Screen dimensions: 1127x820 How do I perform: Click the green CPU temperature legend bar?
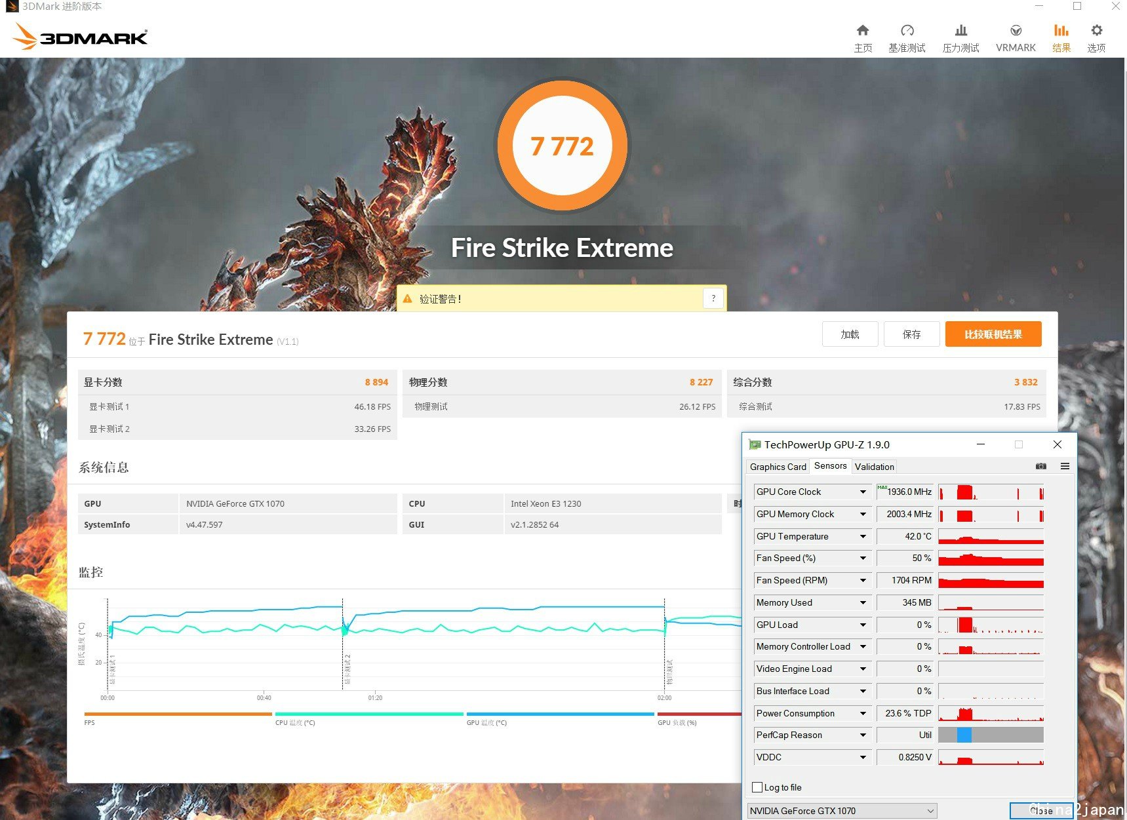[369, 714]
